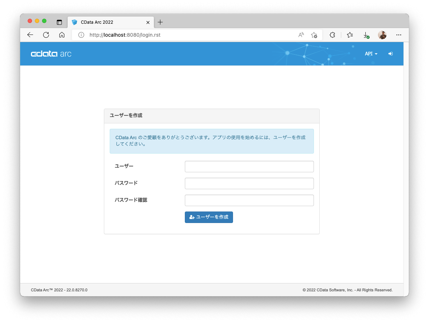Click the パスワード確認 field label

[131, 200]
